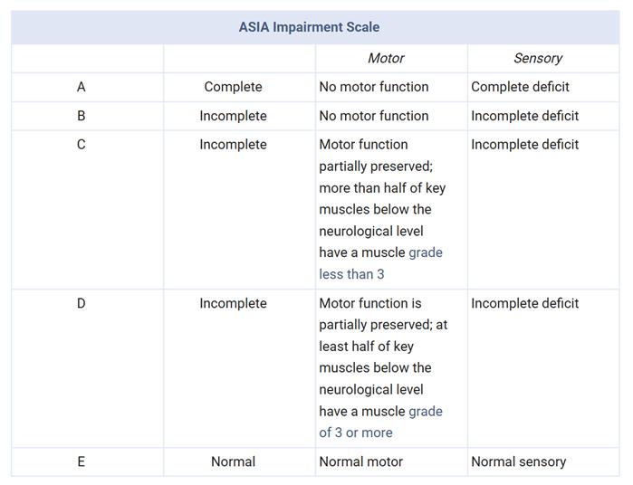Select the "Sensory" column header

(x=538, y=58)
